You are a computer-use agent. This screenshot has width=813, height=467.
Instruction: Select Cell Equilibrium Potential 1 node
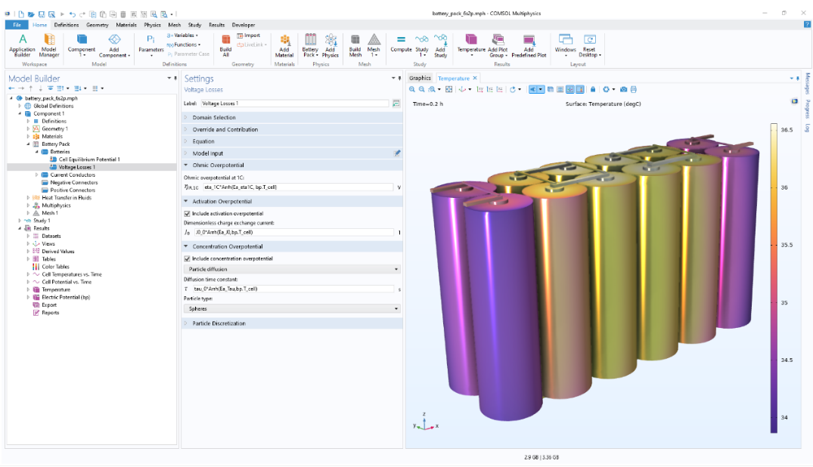(89, 159)
